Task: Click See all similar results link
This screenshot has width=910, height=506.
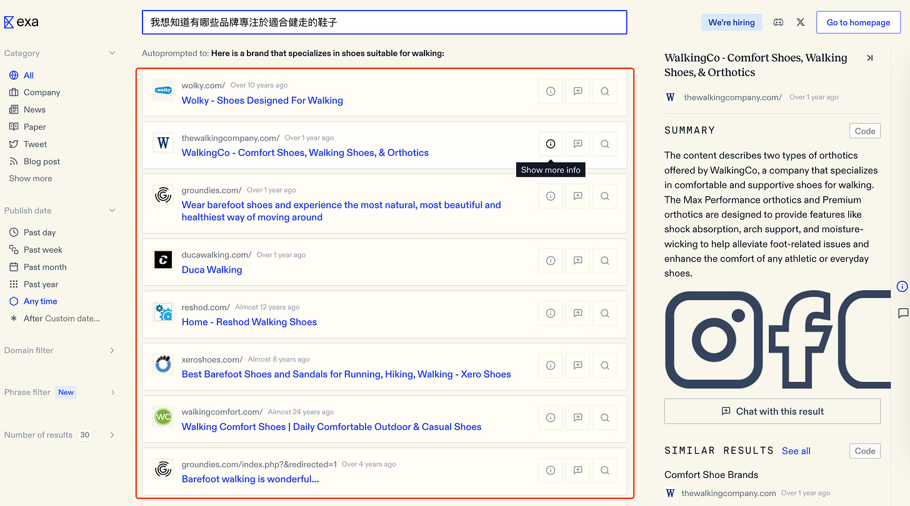Action: [796, 451]
